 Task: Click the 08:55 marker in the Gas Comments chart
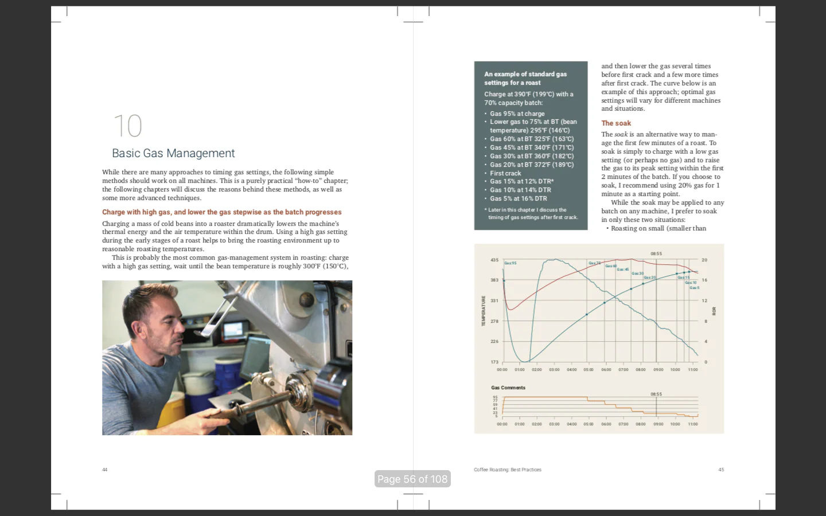(x=656, y=394)
